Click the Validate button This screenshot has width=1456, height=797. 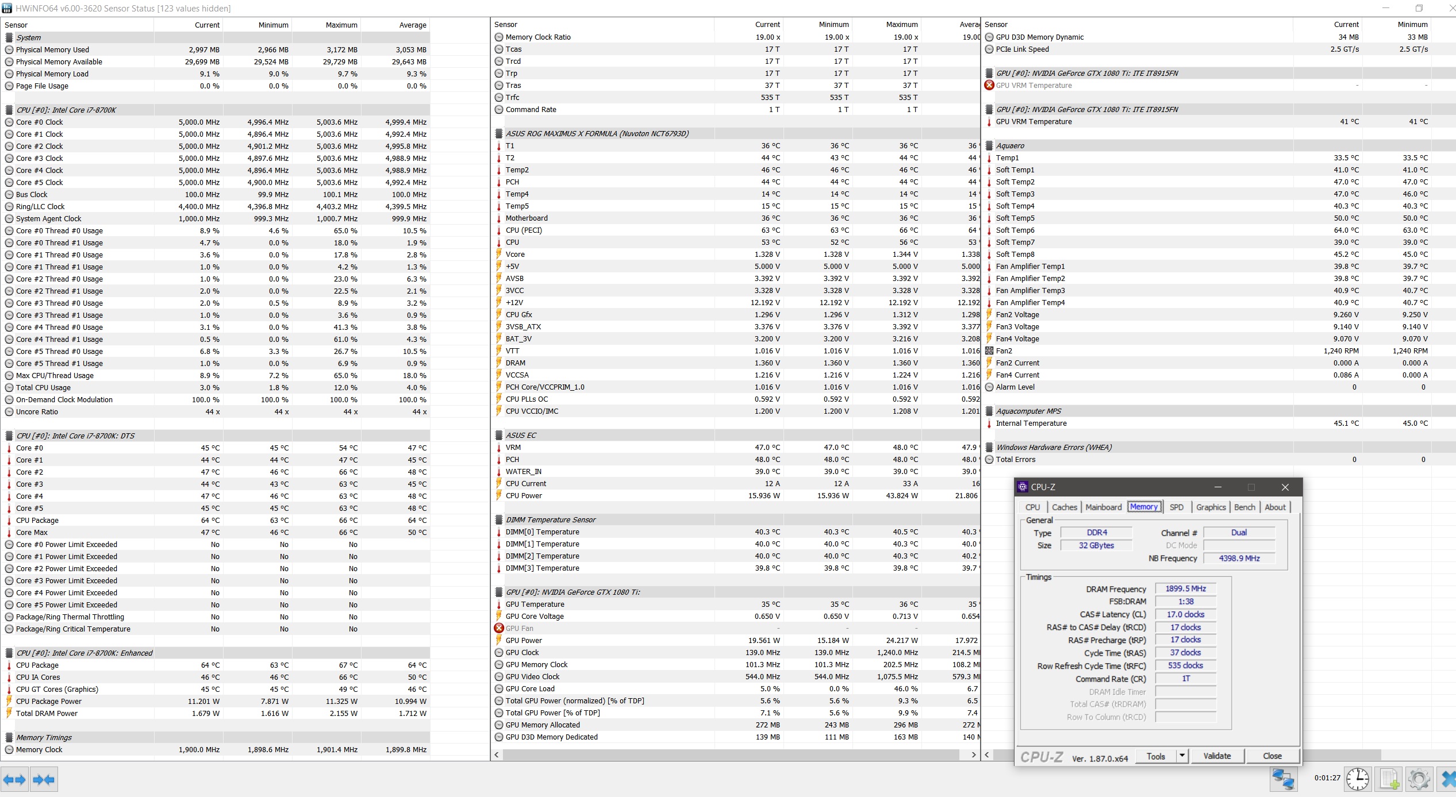pyautogui.click(x=1217, y=756)
